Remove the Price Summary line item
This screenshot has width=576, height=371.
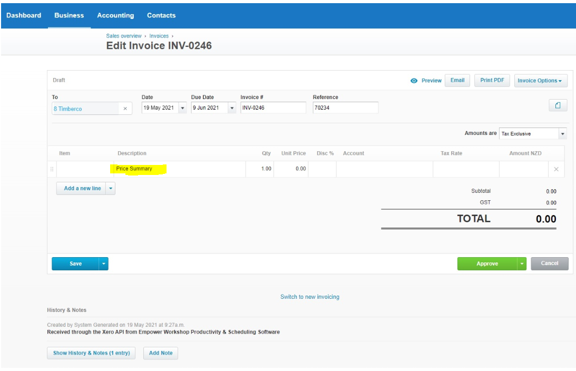click(x=556, y=169)
